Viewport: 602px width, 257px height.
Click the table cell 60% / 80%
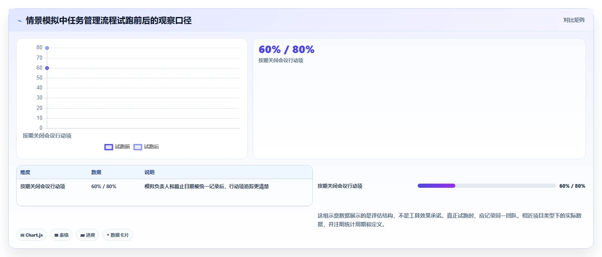point(104,187)
